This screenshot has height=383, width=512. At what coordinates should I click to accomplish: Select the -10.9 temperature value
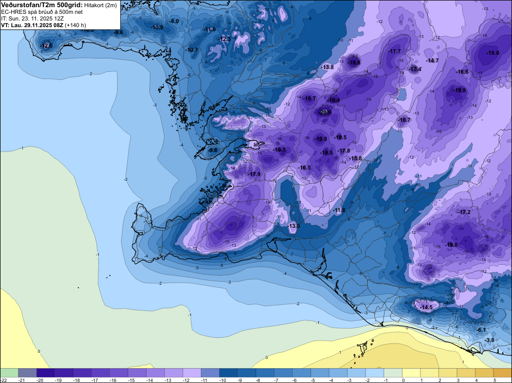(x=157, y=28)
